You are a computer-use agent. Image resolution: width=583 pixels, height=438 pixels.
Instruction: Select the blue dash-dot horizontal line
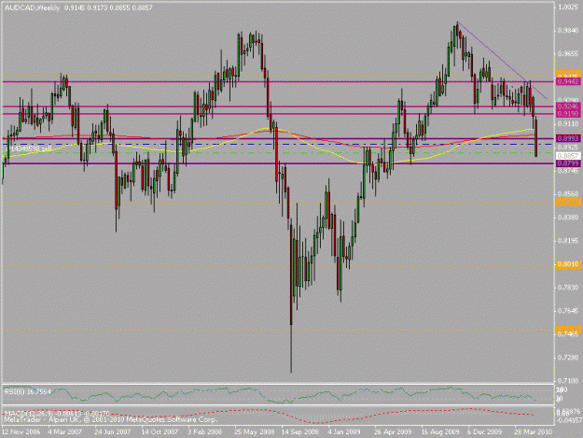coord(279,144)
